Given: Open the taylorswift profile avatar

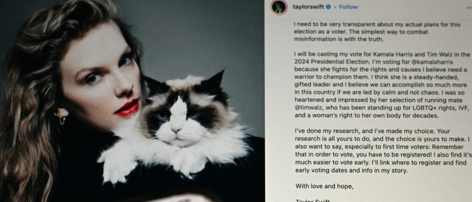Looking at the screenshot, I should tap(278, 7).
